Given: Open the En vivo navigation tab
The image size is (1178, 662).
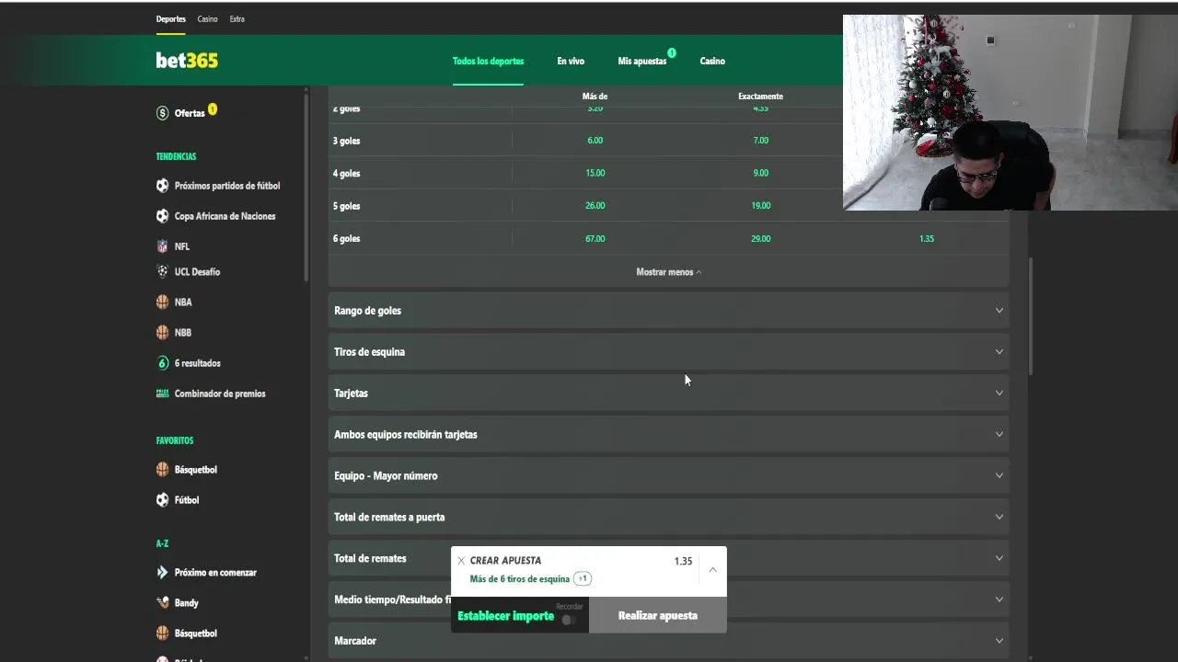Looking at the screenshot, I should pyautogui.click(x=571, y=61).
